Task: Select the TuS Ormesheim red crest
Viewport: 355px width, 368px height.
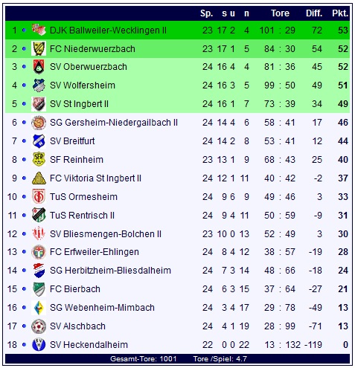Action: pyautogui.click(x=39, y=196)
